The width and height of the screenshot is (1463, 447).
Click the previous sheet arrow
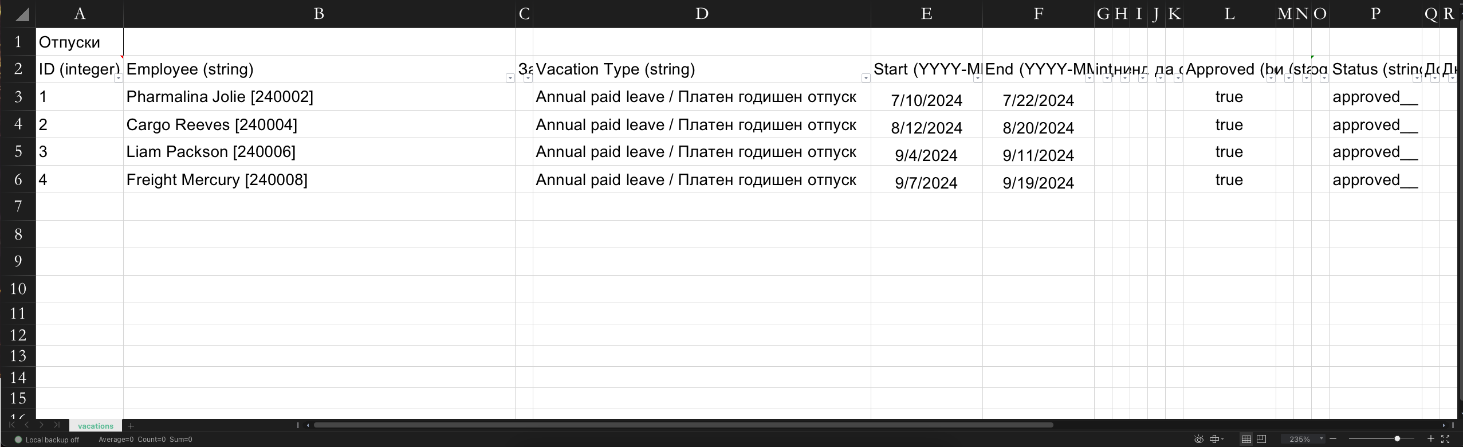26,425
